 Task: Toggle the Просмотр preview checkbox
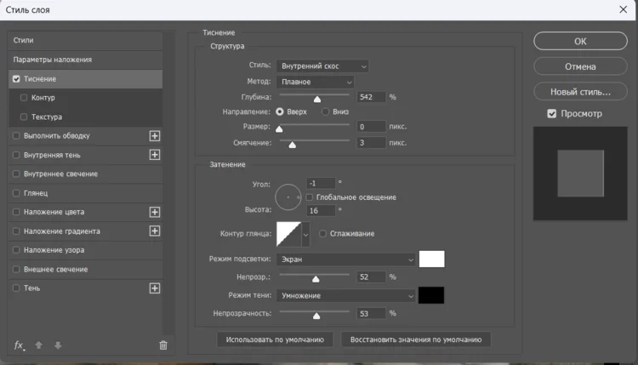552,113
